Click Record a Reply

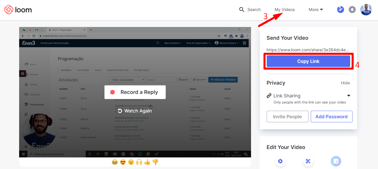click(x=135, y=92)
